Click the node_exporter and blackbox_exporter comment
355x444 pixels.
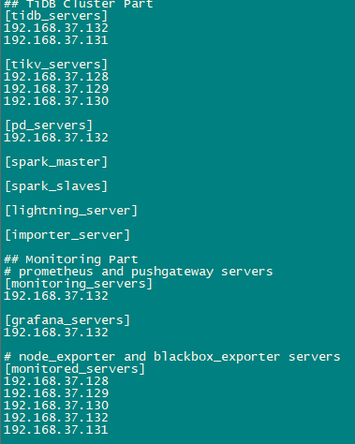(172, 357)
